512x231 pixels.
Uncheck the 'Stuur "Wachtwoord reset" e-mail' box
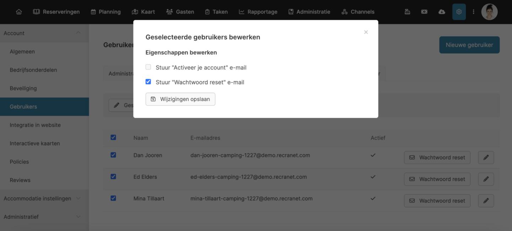click(x=148, y=82)
